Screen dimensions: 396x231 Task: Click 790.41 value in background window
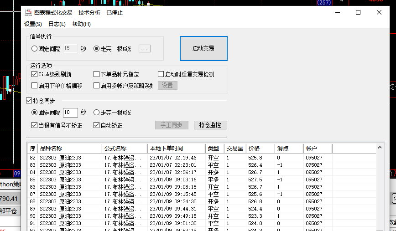pos(9,199)
